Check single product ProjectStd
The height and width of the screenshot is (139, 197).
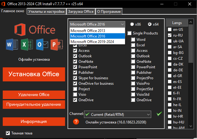coord(133,89)
